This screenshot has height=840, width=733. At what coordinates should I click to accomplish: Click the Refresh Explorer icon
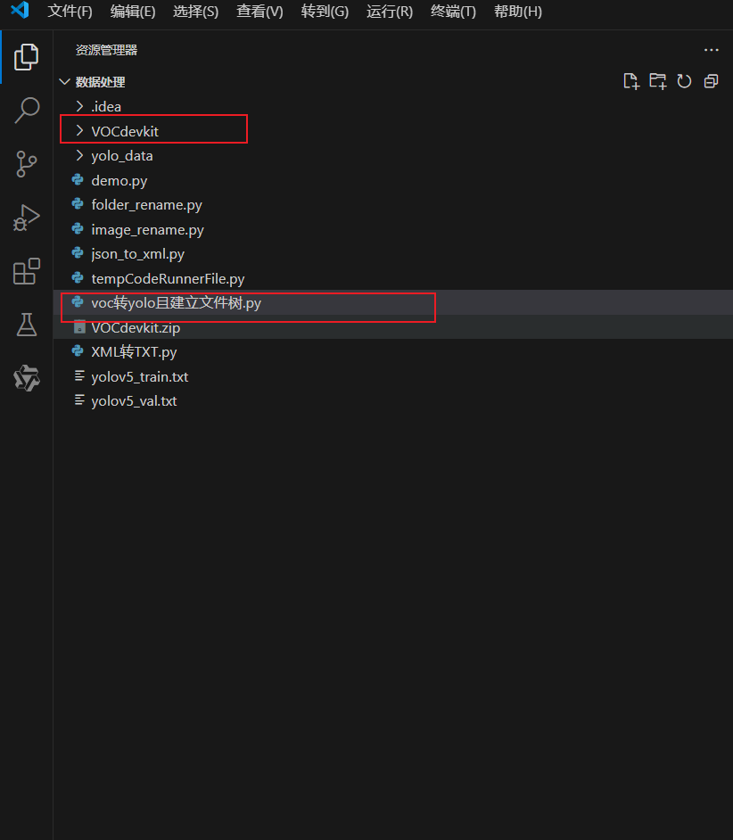684,80
